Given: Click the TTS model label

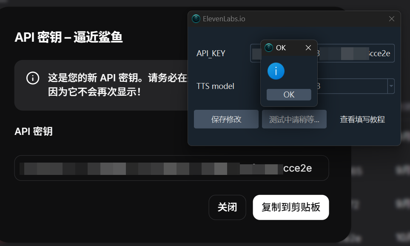Looking at the screenshot, I should pos(215,86).
